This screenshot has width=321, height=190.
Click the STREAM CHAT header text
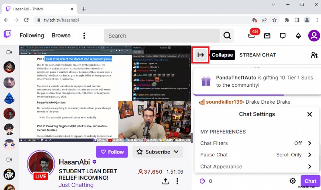tap(258, 55)
